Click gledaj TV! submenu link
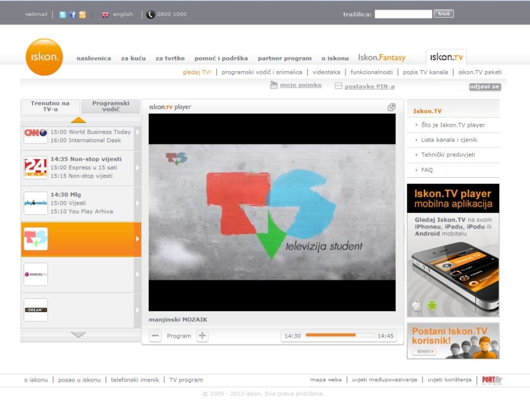 [197, 72]
